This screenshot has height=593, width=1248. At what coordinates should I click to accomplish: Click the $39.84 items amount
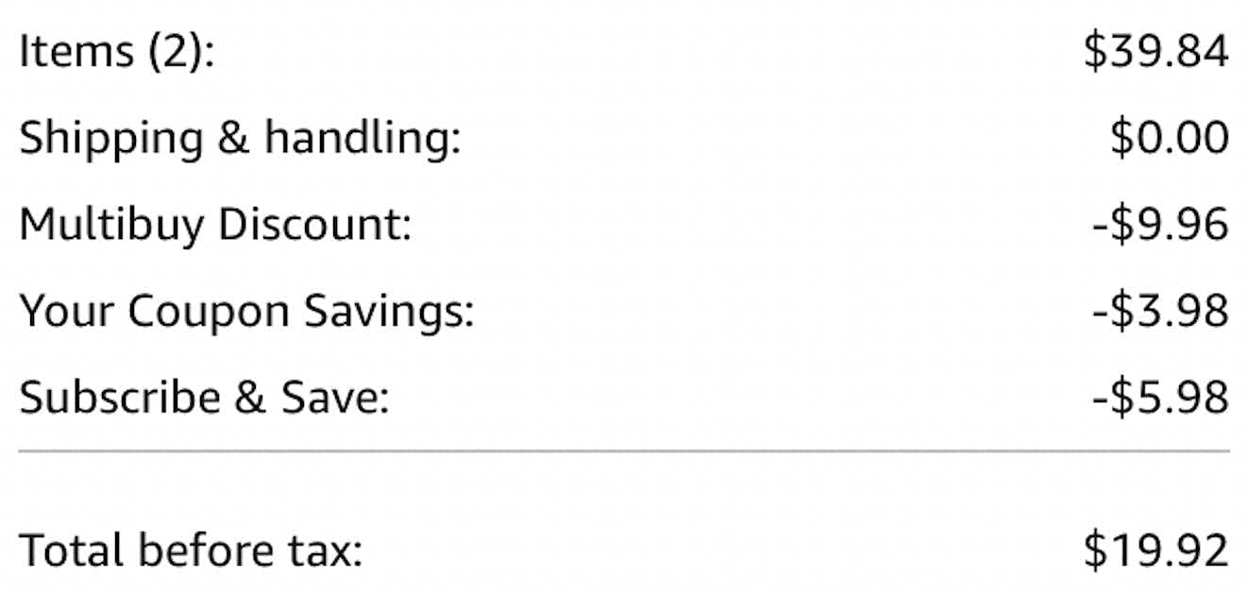1156,53
